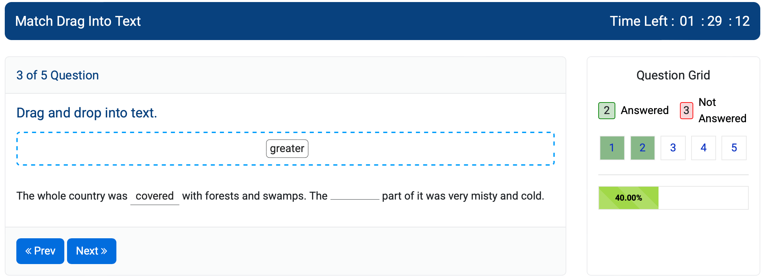Open question 3 from Question Grid
Viewport: 763px width, 279px height.
tap(673, 148)
